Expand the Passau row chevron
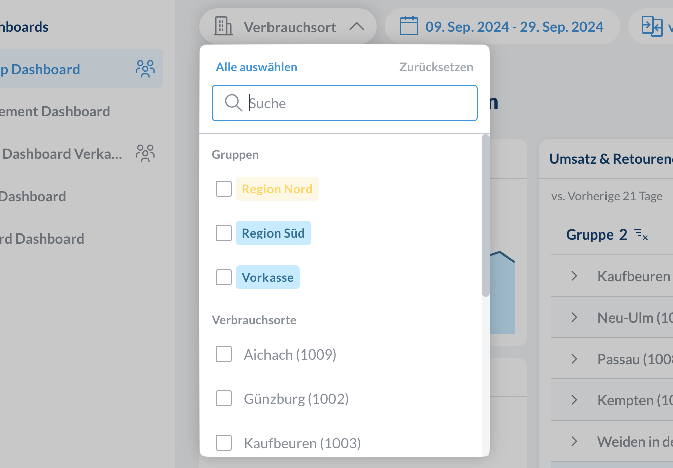Viewport: 673px width, 468px height. coord(574,359)
